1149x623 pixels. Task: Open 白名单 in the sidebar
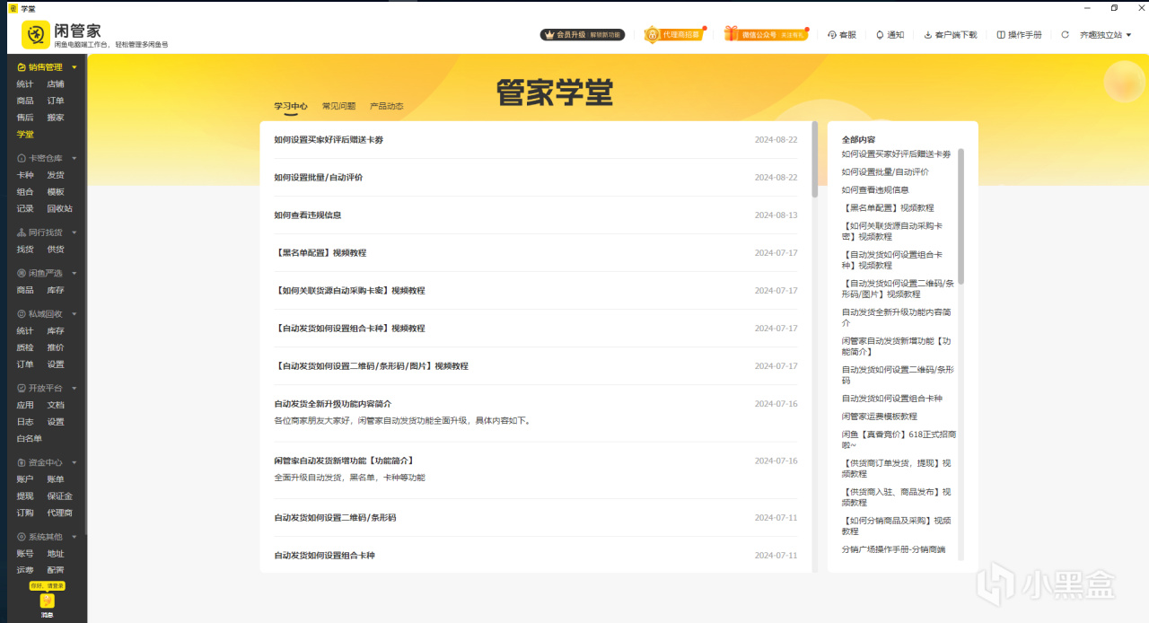30,439
